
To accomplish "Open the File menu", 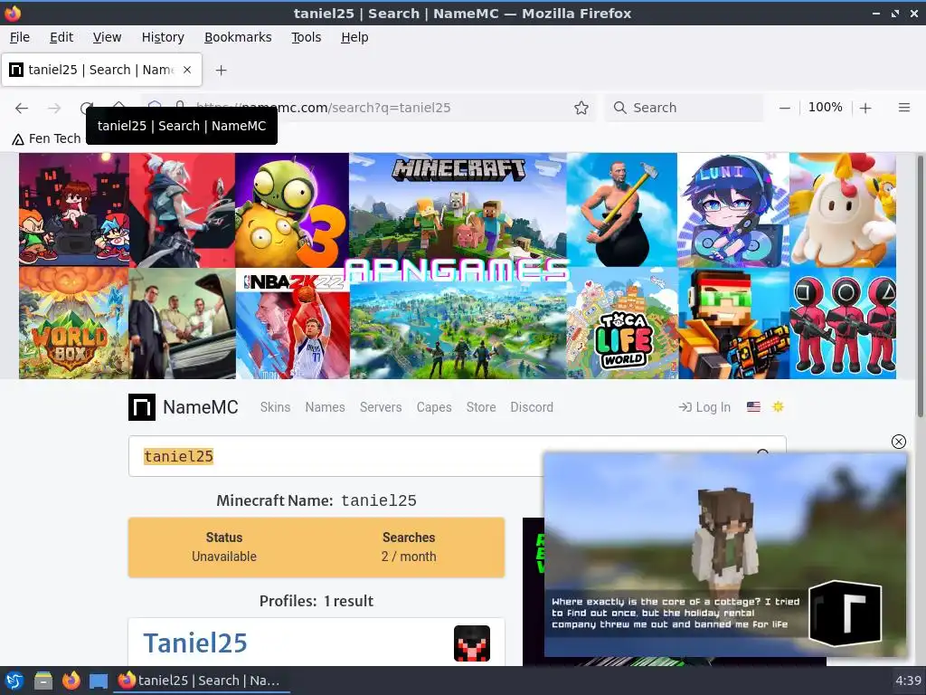I will pos(20,37).
